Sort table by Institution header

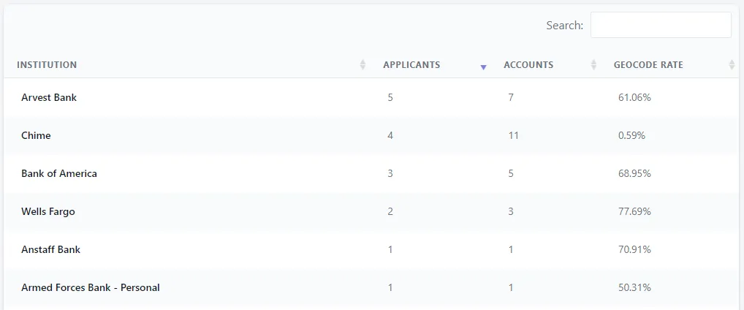[47, 65]
